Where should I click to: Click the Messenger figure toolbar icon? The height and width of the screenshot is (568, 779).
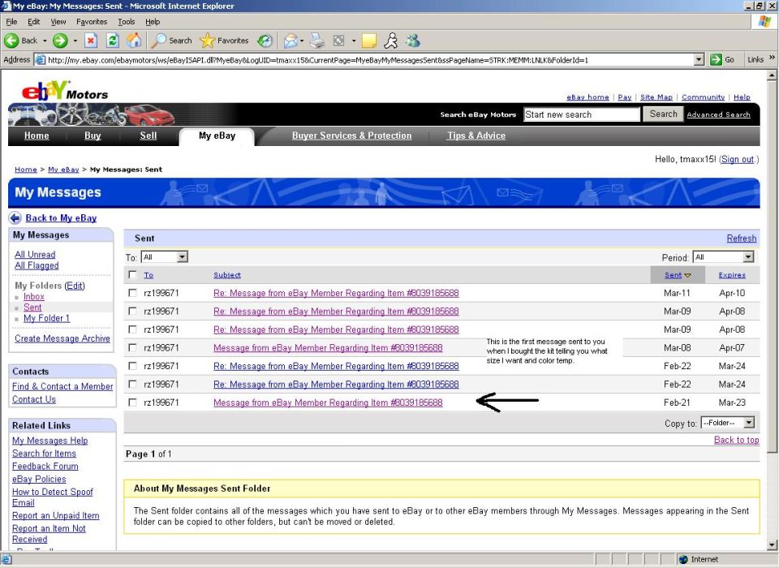point(391,41)
